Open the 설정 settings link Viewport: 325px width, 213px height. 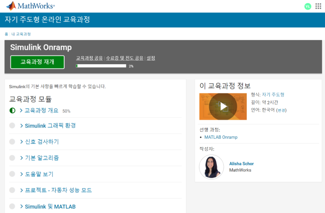pyautogui.click(x=150, y=58)
